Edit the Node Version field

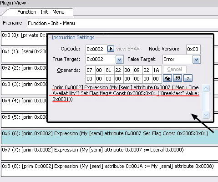193,49
